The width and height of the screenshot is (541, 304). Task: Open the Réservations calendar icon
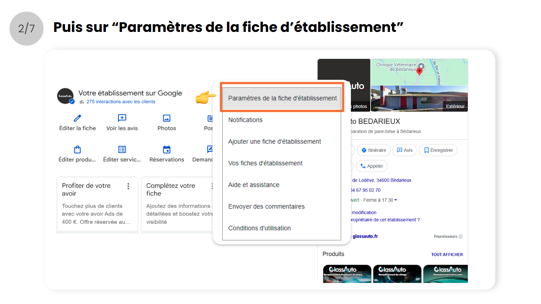click(x=166, y=149)
